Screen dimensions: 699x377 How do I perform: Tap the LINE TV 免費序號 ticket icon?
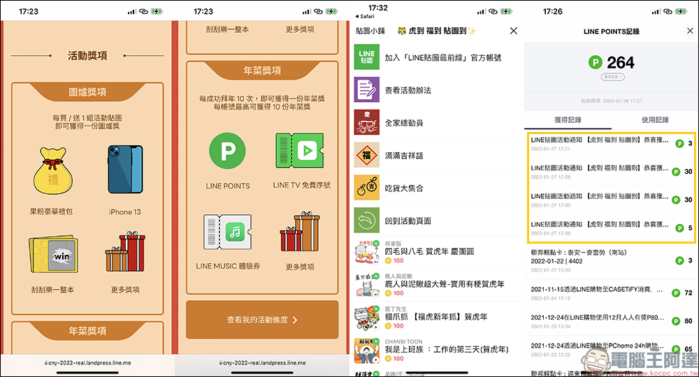pos(300,150)
